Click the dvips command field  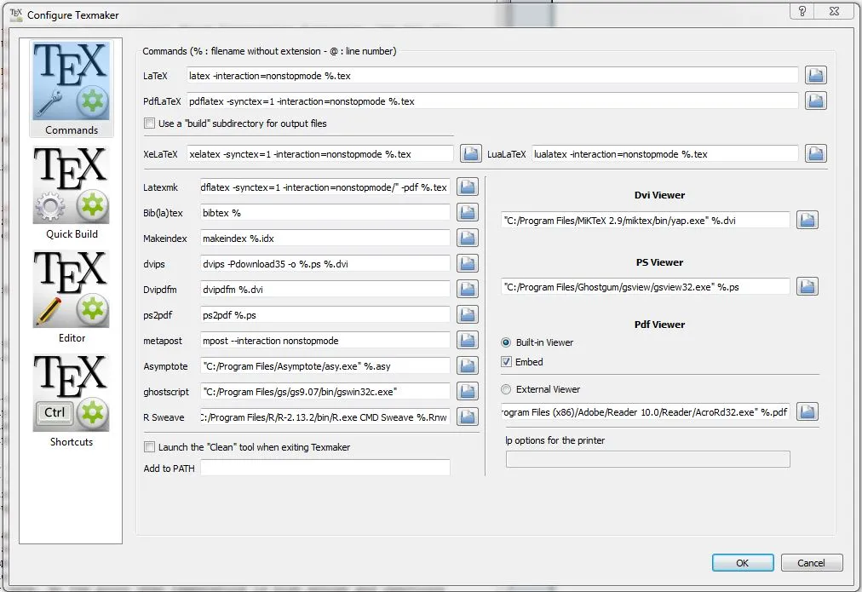click(x=325, y=264)
